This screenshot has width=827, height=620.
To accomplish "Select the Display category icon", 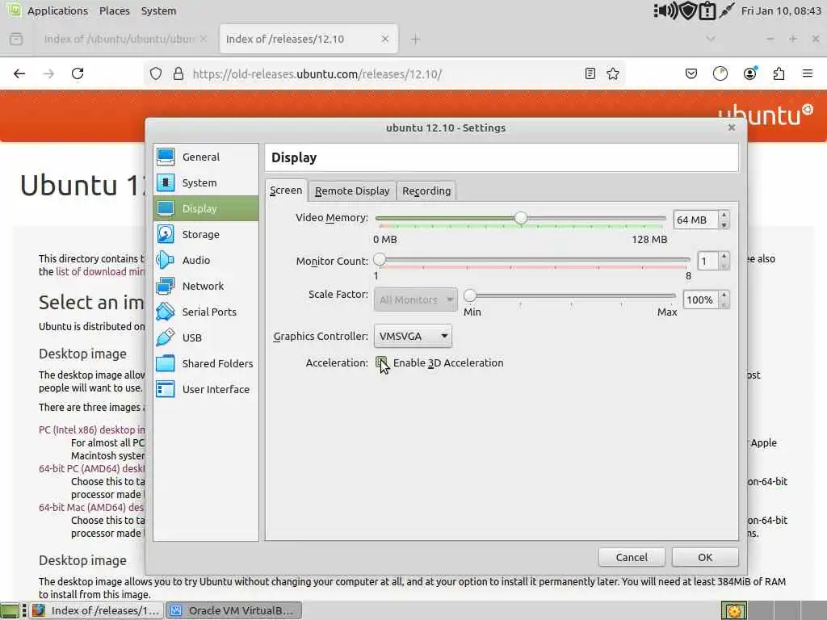I will pyautogui.click(x=166, y=208).
